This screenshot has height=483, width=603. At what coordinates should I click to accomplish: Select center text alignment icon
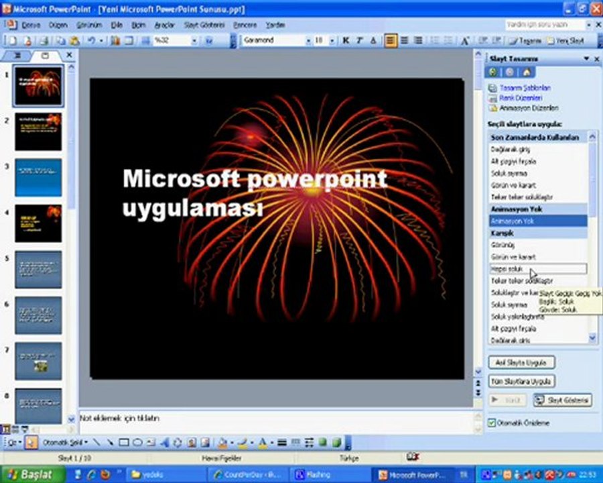click(x=404, y=40)
